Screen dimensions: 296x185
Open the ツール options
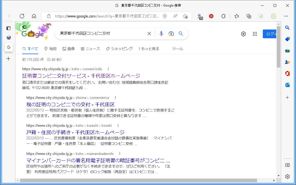tap(178, 49)
